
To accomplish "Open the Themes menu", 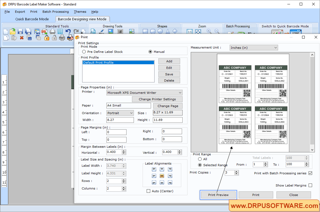I will click(80, 12).
